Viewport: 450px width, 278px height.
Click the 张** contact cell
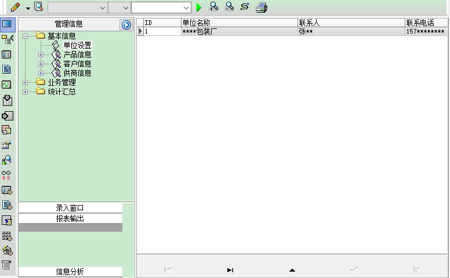point(351,31)
